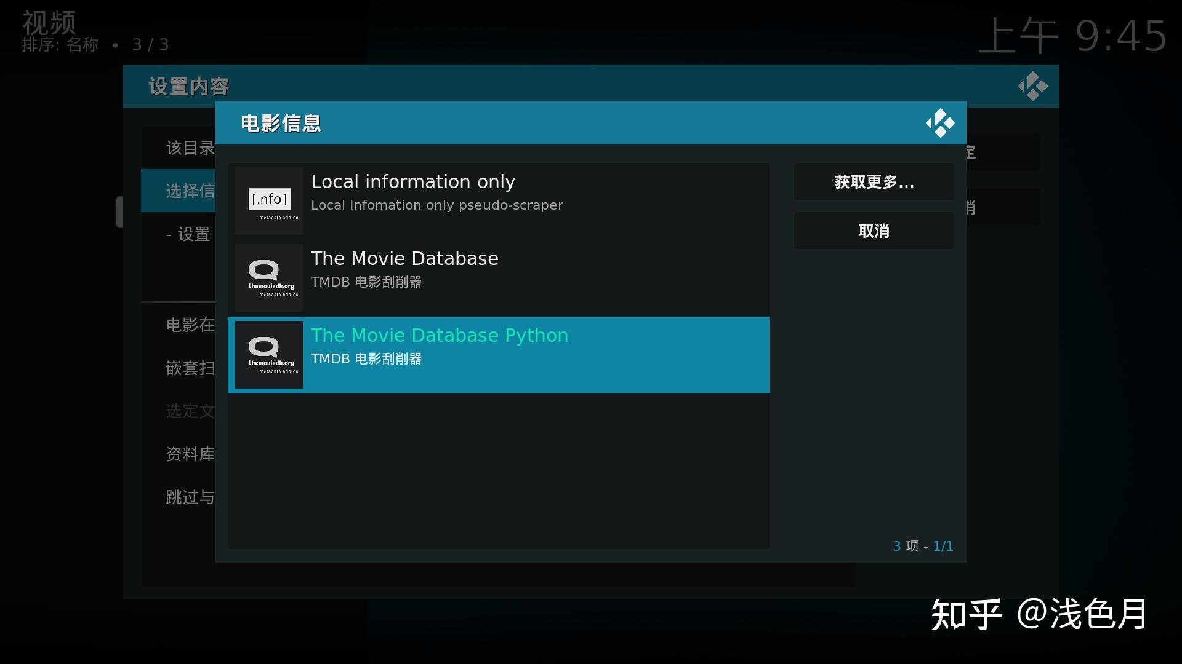Click the 获取更多... button
The height and width of the screenshot is (664, 1182).
[x=874, y=181]
